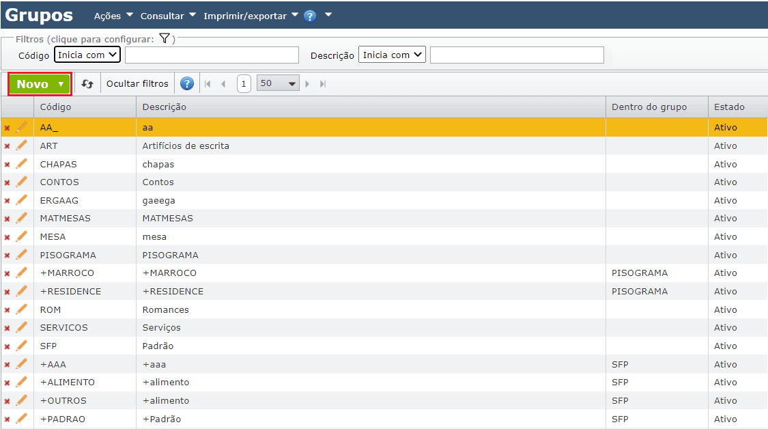This screenshot has width=768, height=429.
Task: Click the Novo button to create a group
Action: click(34, 84)
